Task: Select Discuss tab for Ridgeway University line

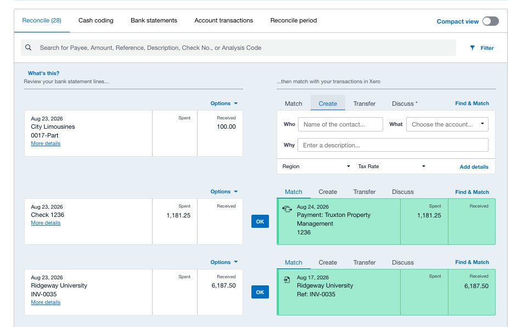Action: click(x=402, y=262)
